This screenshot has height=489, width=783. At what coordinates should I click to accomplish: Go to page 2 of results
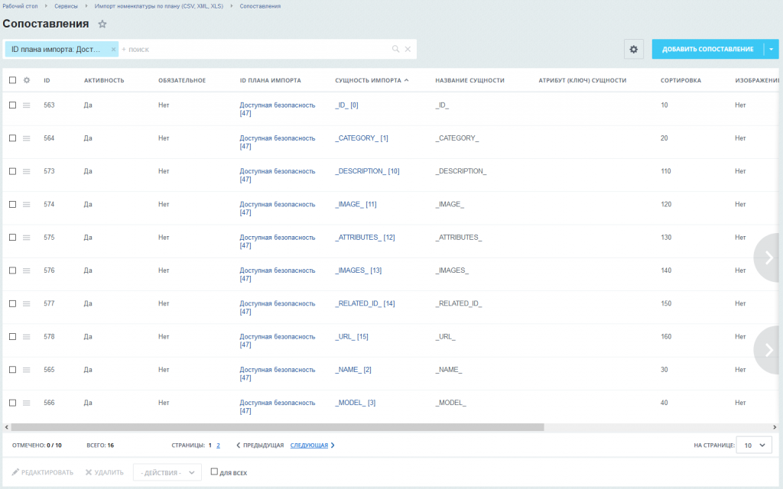click(x=218, y=445)
